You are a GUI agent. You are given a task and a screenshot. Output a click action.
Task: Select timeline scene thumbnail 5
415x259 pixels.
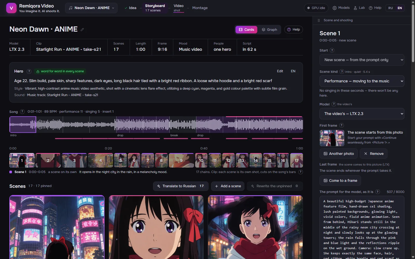120,160
